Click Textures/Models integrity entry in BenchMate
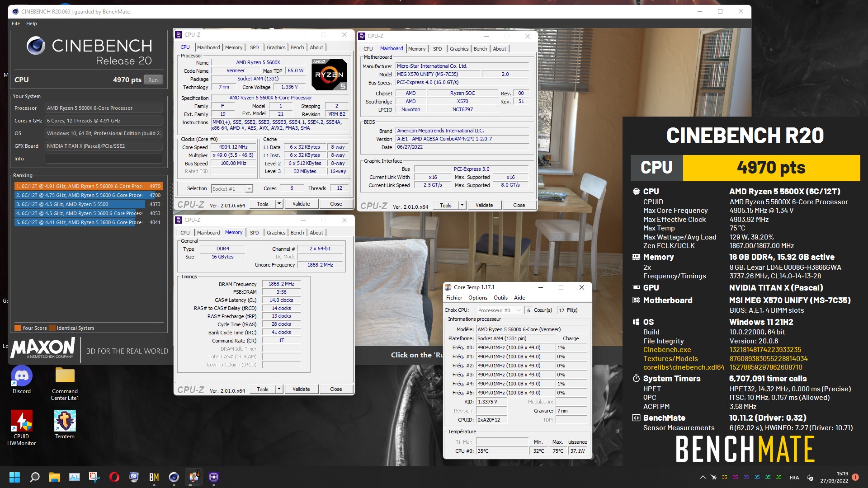 coord(670,359)
